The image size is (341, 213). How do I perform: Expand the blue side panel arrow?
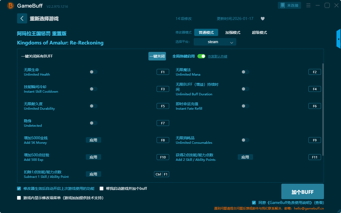tap(339, 39)
